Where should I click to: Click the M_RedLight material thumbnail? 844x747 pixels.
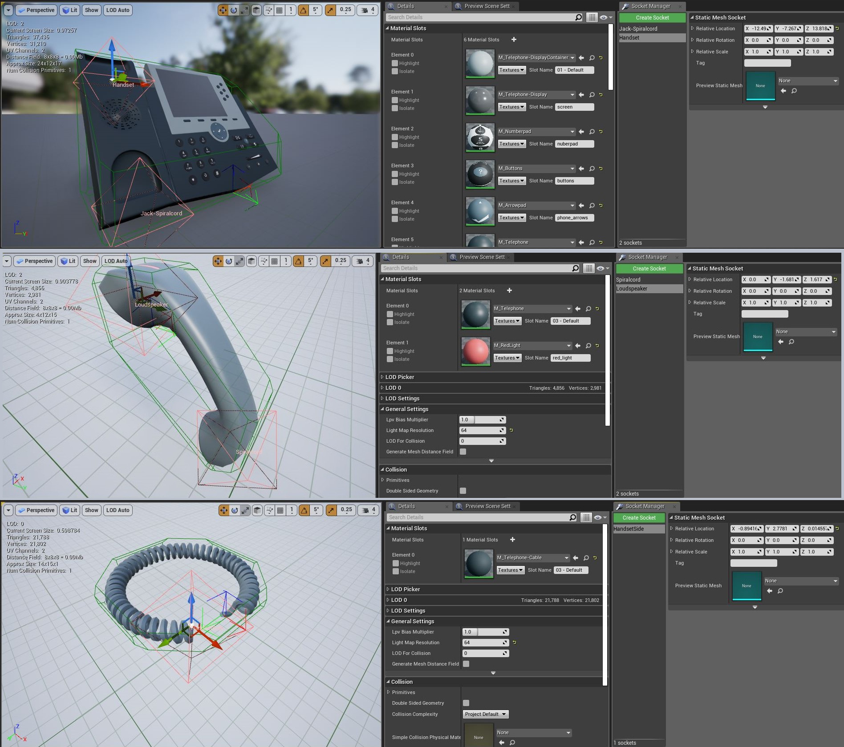[475, 351]
